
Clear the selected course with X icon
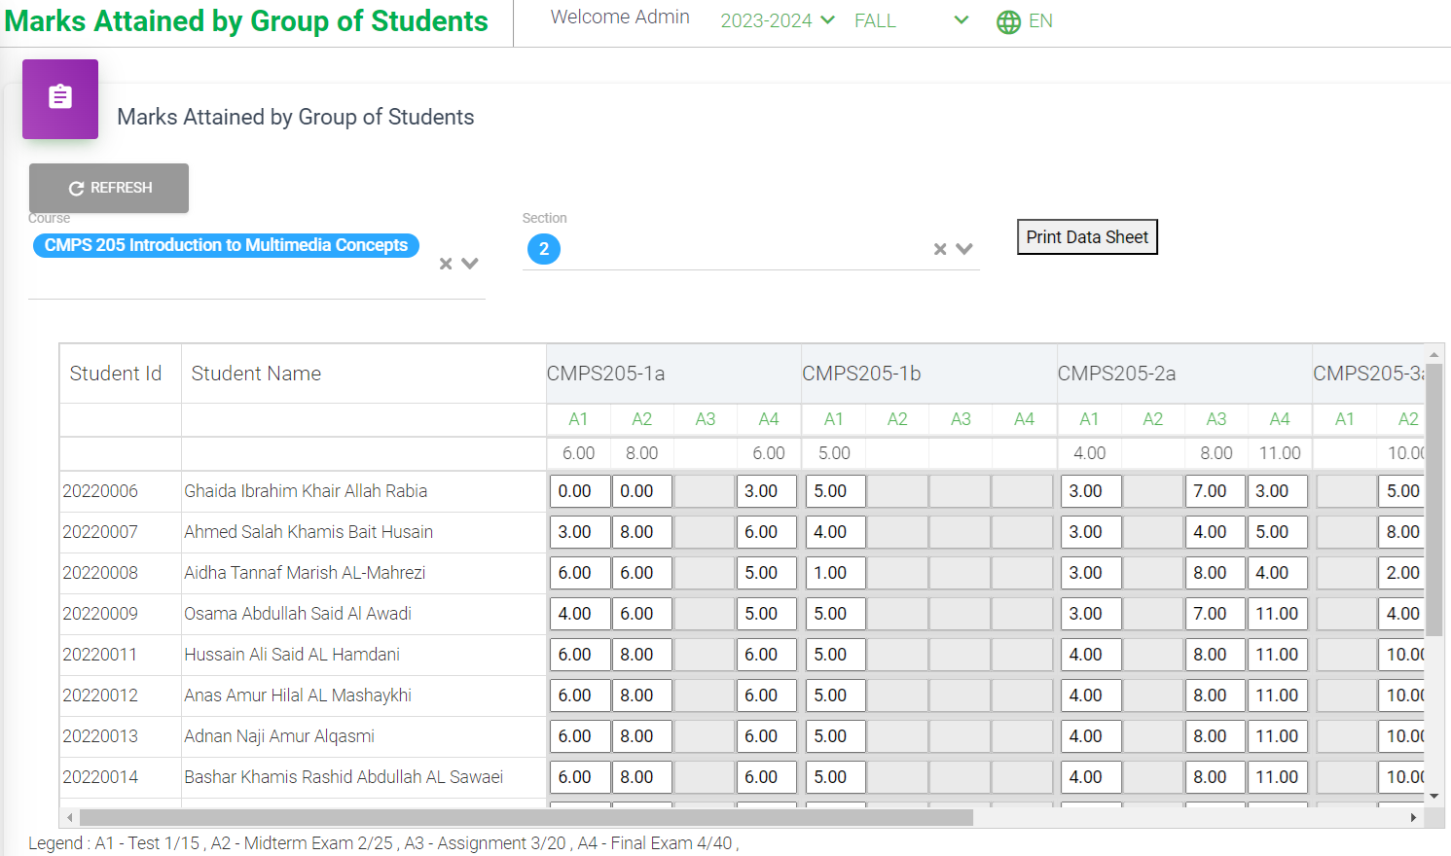click(x=446, y=264)
